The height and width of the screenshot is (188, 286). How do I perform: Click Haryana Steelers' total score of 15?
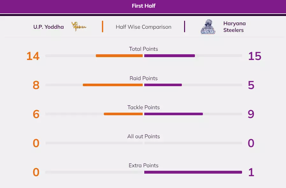[254, 56]
